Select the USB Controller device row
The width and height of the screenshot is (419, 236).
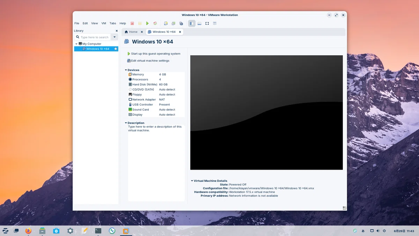(x=156, y=105)
